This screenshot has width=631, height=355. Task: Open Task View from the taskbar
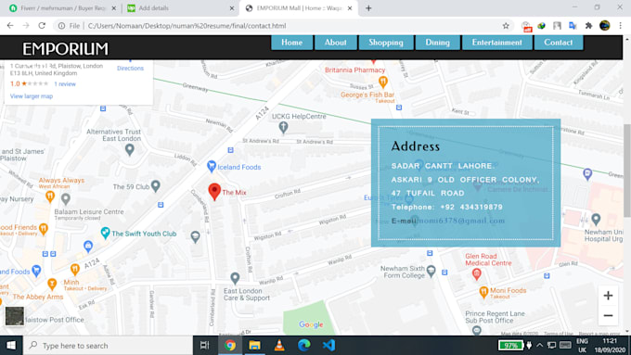[205, 346]
